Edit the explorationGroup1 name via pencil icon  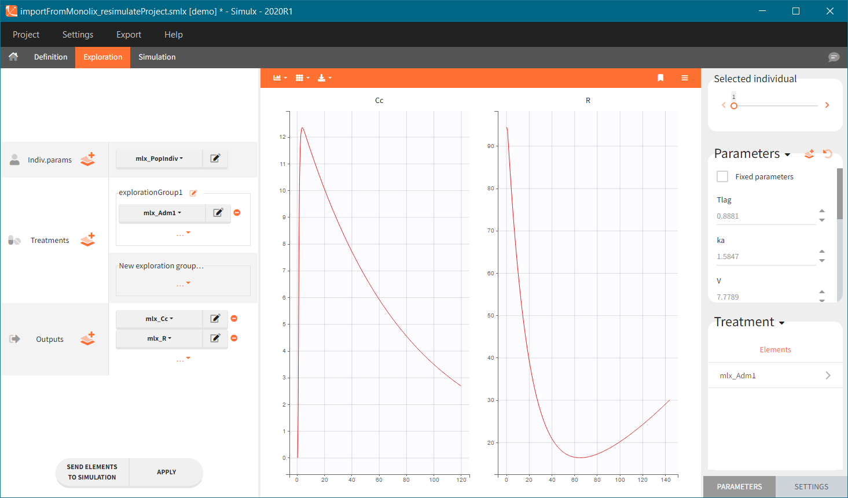193,193
